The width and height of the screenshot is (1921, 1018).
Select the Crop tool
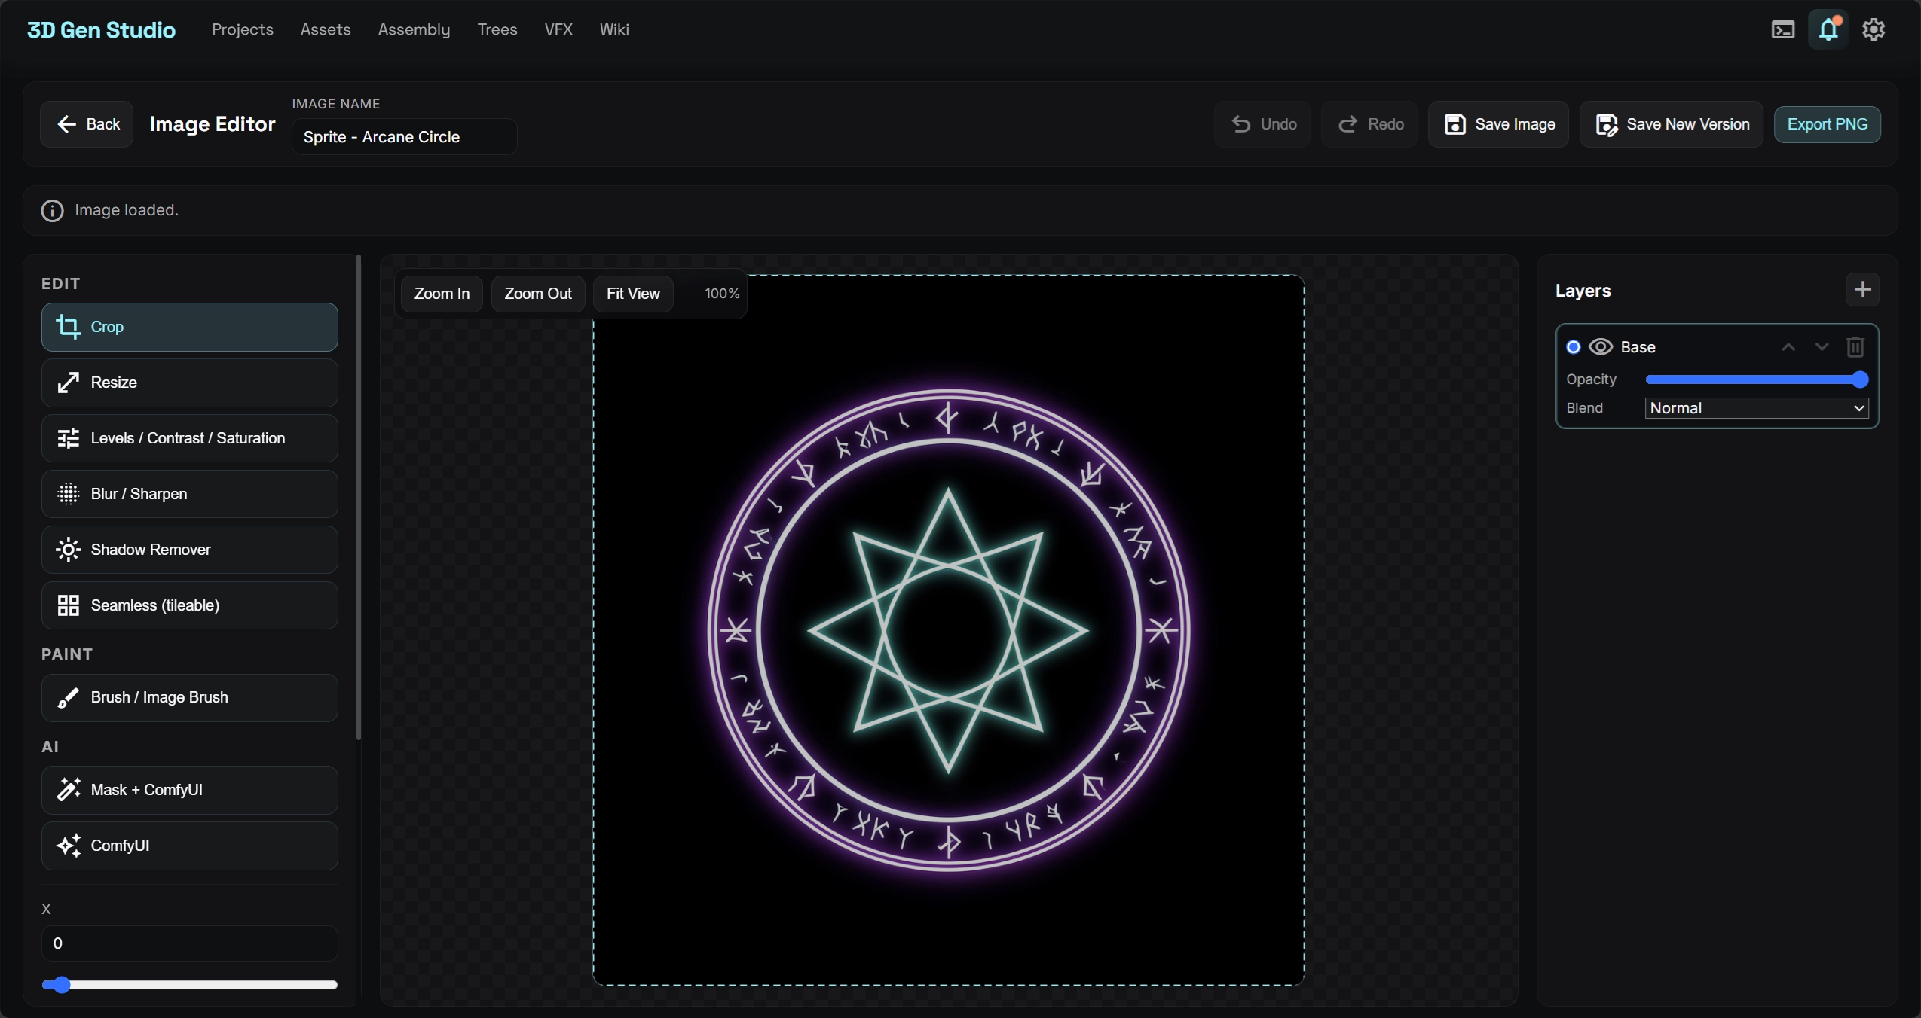coord(189,327)
